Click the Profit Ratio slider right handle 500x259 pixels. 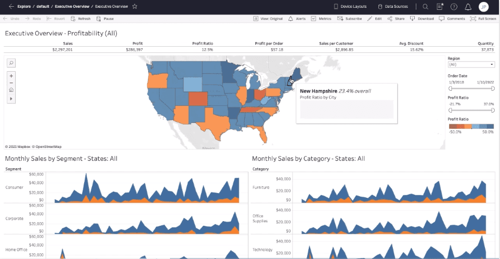click(x=493, y=110)
